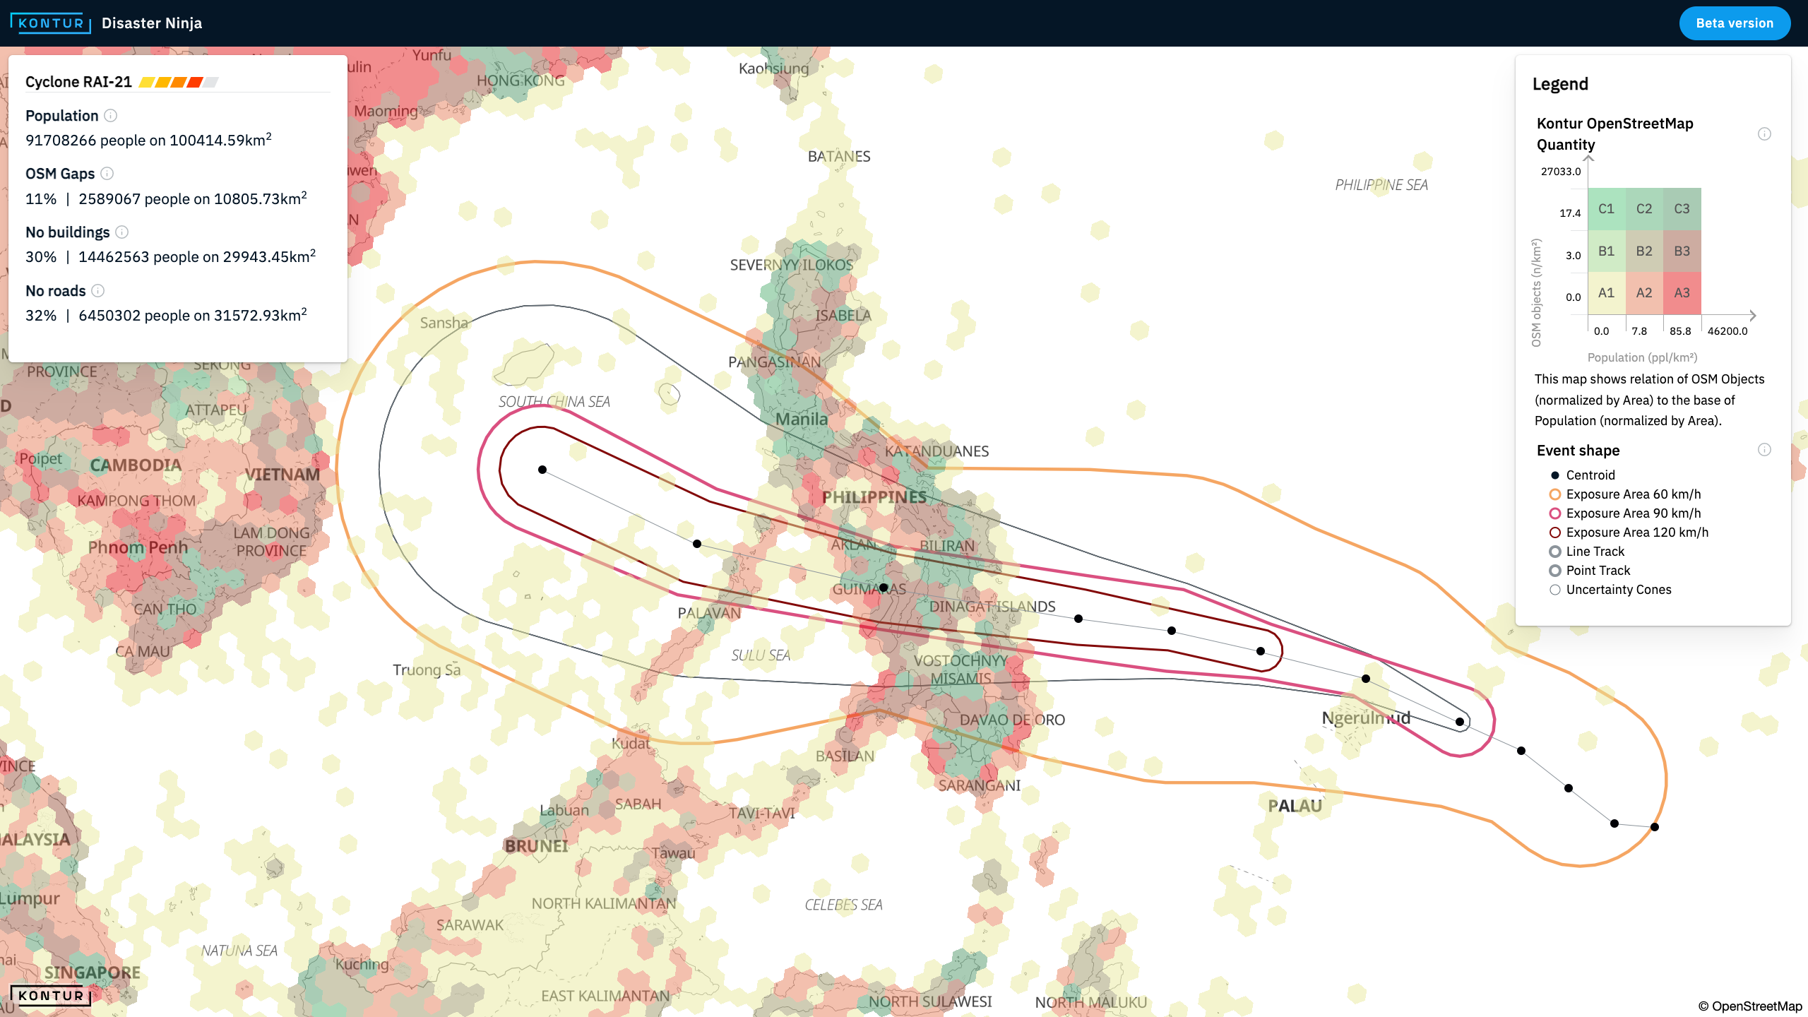Click the B1 legend cell

tap(1607, 251)
